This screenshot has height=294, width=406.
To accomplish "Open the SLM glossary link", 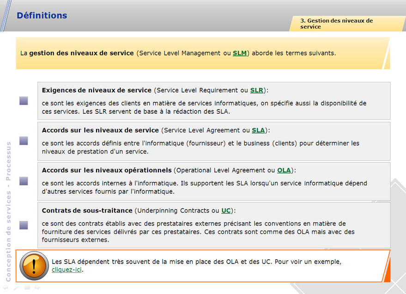I will pos(240,53).
